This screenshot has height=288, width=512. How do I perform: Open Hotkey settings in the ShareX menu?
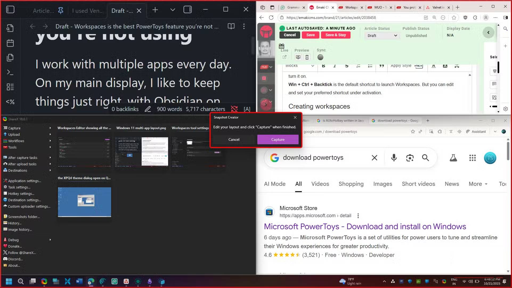(x=21, y=194)
